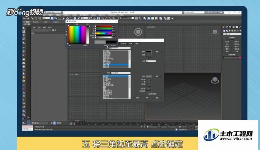Screen dimensions: 260x150
Task: Open the reference coordinate system dropdown
Action: pos(85,18)
